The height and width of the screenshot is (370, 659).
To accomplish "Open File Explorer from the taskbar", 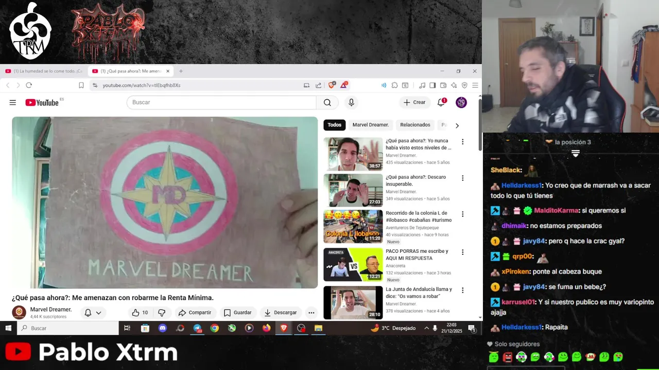I will pos(318,328).
